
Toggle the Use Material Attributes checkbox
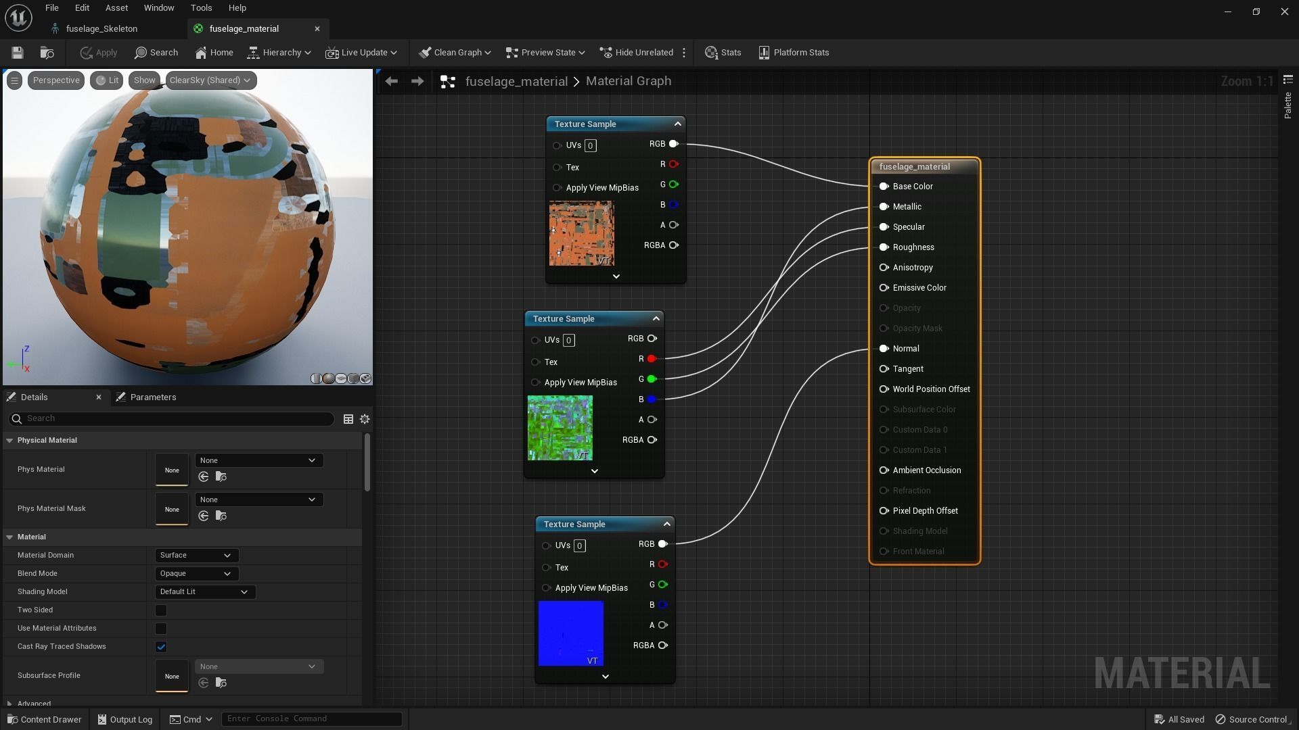tap(161, 629)
